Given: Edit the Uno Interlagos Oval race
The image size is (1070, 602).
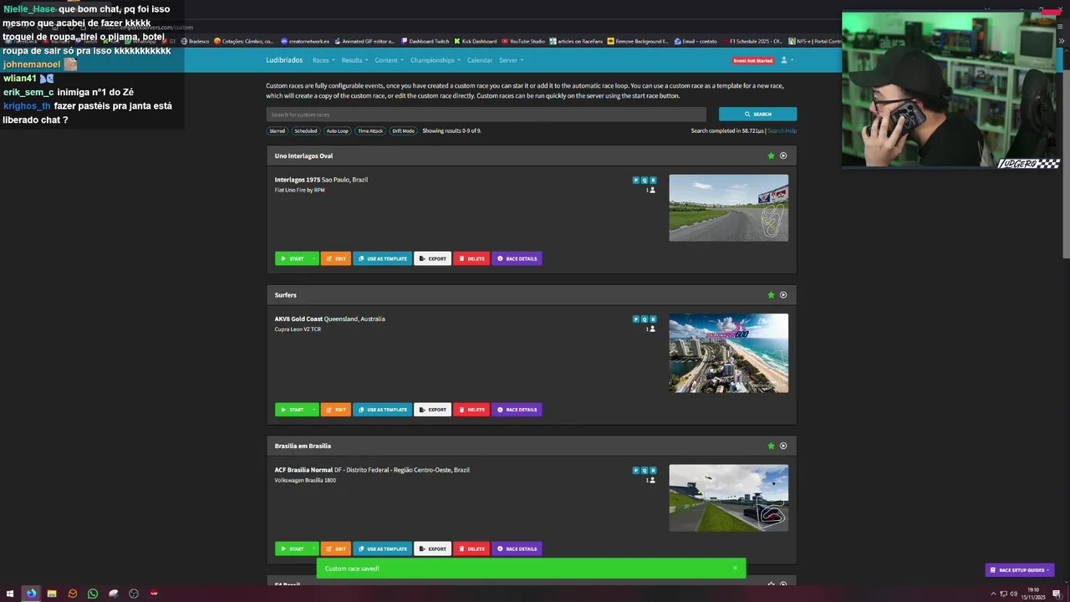Looking at the screenshot, I should [336, 258].
